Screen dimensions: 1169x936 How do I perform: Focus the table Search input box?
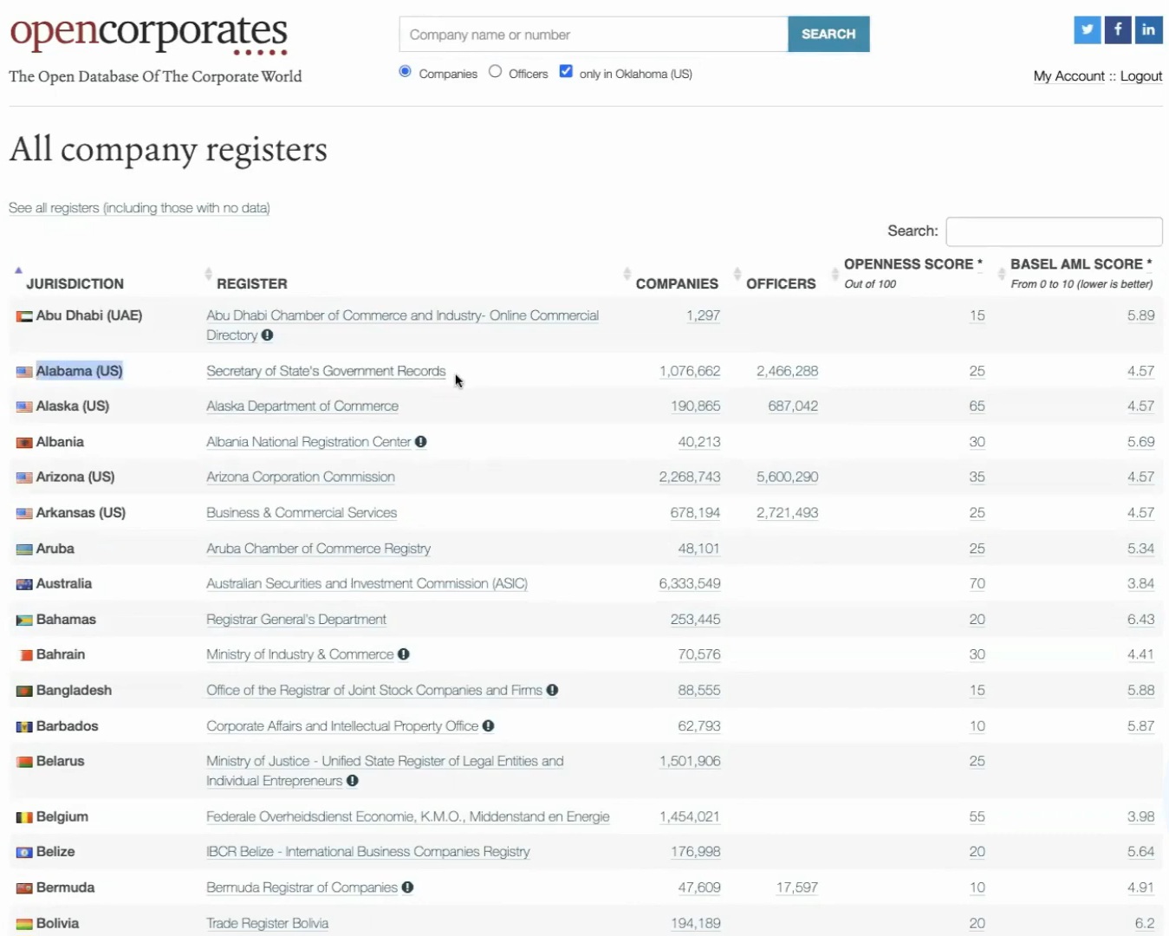pos(1054,231)
